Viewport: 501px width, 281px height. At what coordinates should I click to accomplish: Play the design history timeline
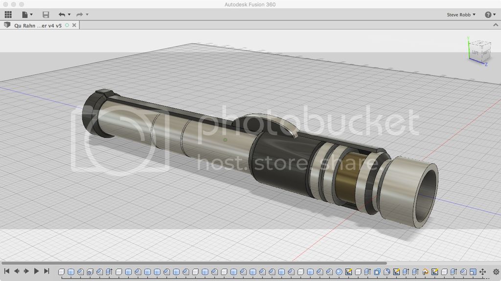click(x=36, y=271)
